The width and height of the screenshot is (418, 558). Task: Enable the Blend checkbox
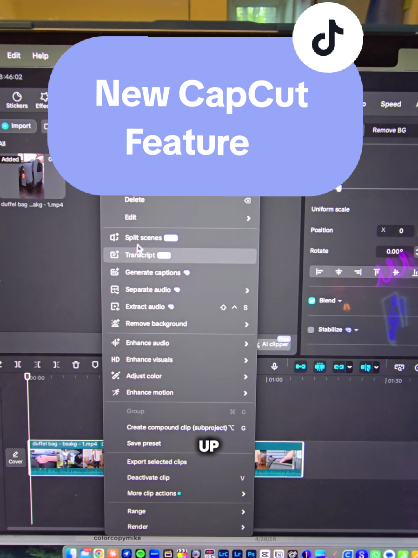[312, 301]
